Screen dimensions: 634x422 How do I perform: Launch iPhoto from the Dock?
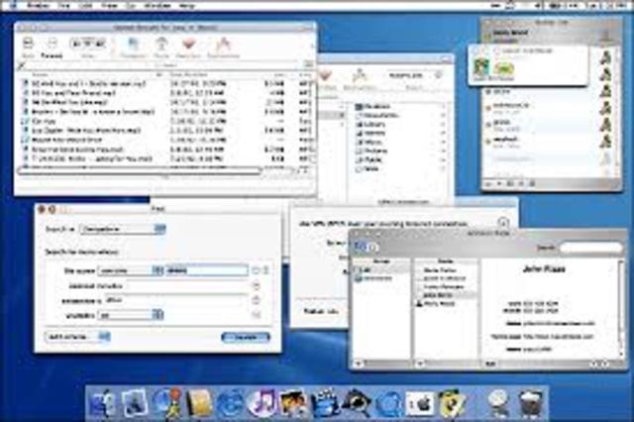tap(293, 402)
